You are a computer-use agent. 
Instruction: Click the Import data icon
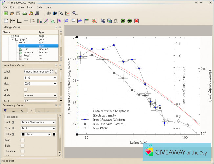(x=37, y=13)
